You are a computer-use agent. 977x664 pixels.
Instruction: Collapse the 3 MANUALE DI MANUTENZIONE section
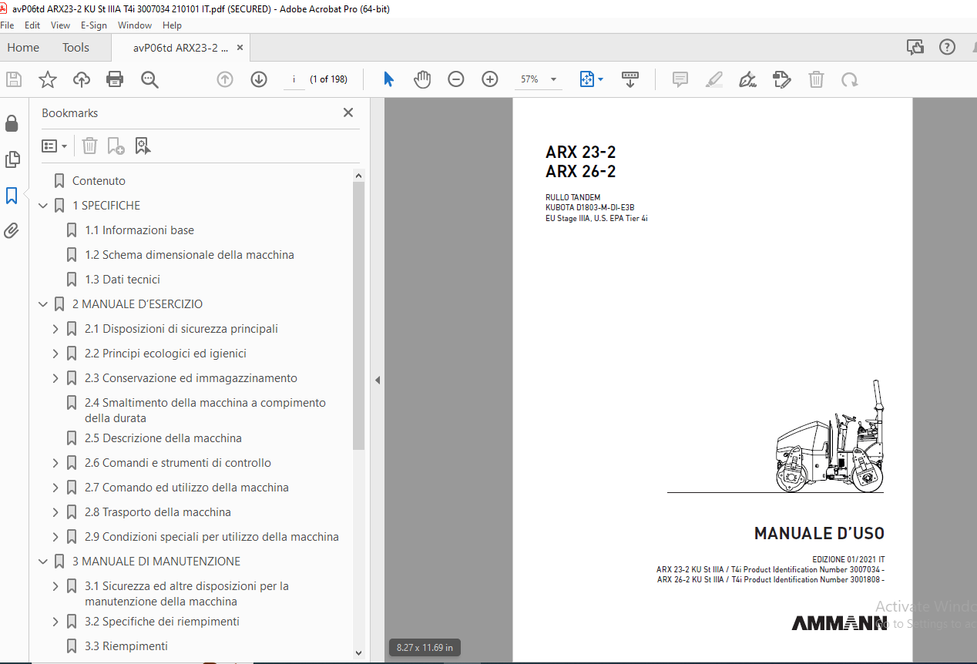(43, 562)
